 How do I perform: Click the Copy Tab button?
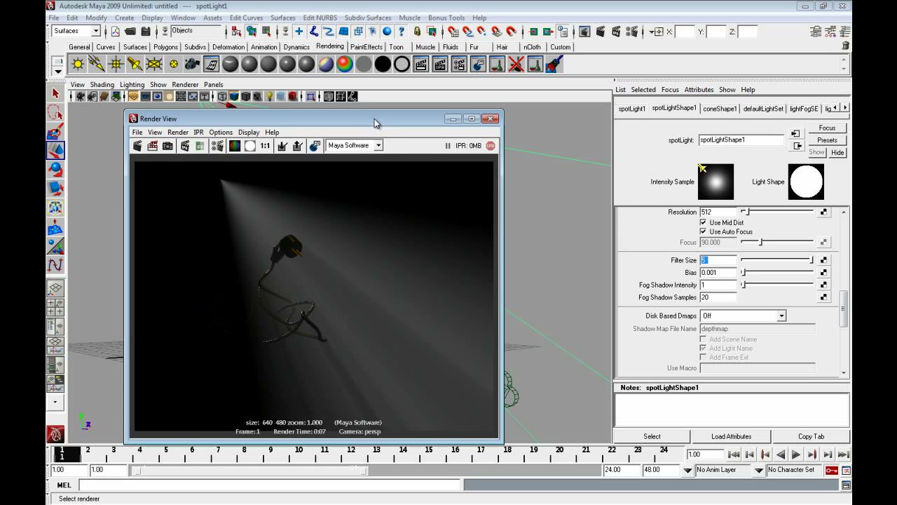pyautogui.click(x=811, y=436)
